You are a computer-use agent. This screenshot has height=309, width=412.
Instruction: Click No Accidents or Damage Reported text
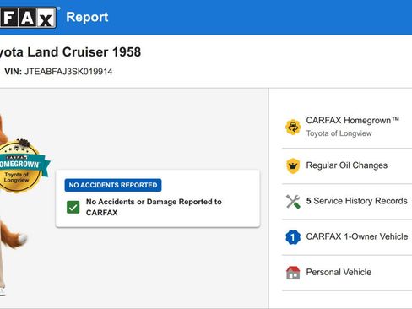click(x=154, y=207)
